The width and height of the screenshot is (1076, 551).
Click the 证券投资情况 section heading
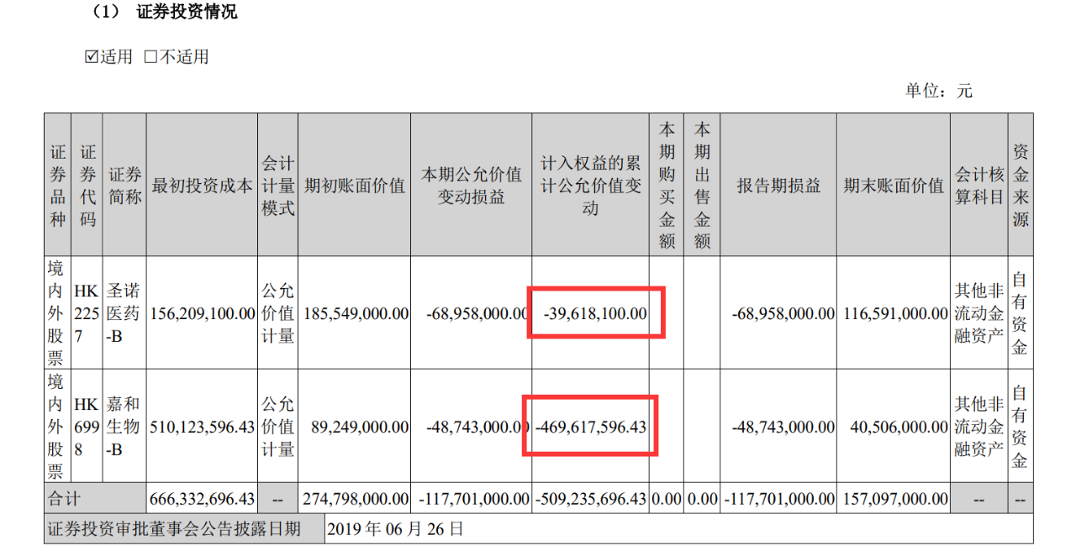[187, 13]
